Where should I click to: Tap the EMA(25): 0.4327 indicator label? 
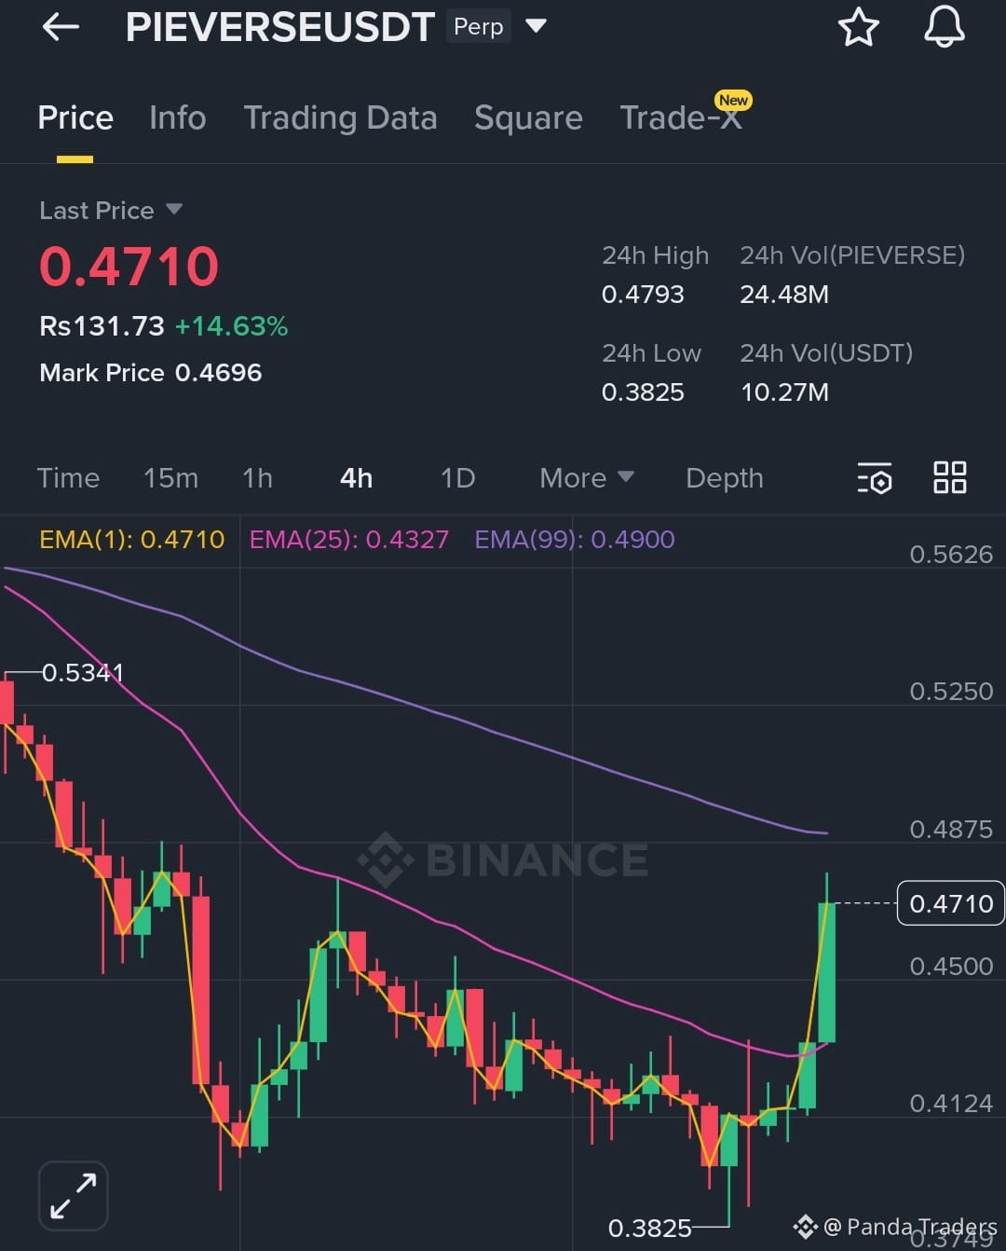click(x=349, y=540)
